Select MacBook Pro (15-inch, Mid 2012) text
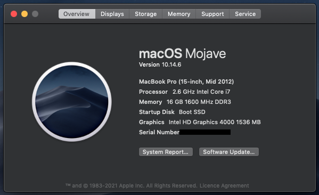319x195 pixels. coord(186,82)
